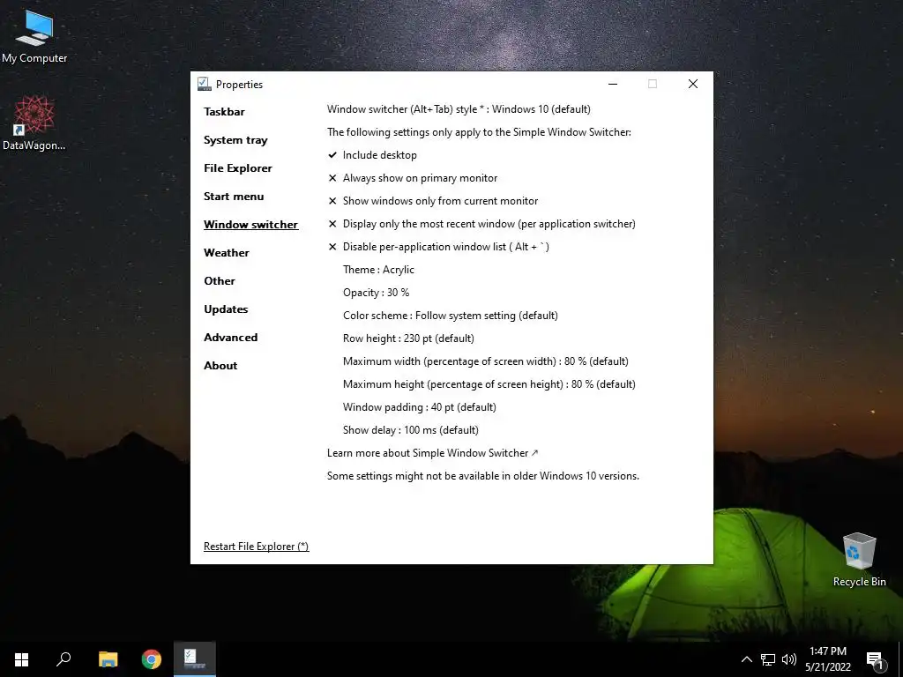The image size is (903, 677).
Task: Enable Show windows only from current monitor
Action: 433,201
